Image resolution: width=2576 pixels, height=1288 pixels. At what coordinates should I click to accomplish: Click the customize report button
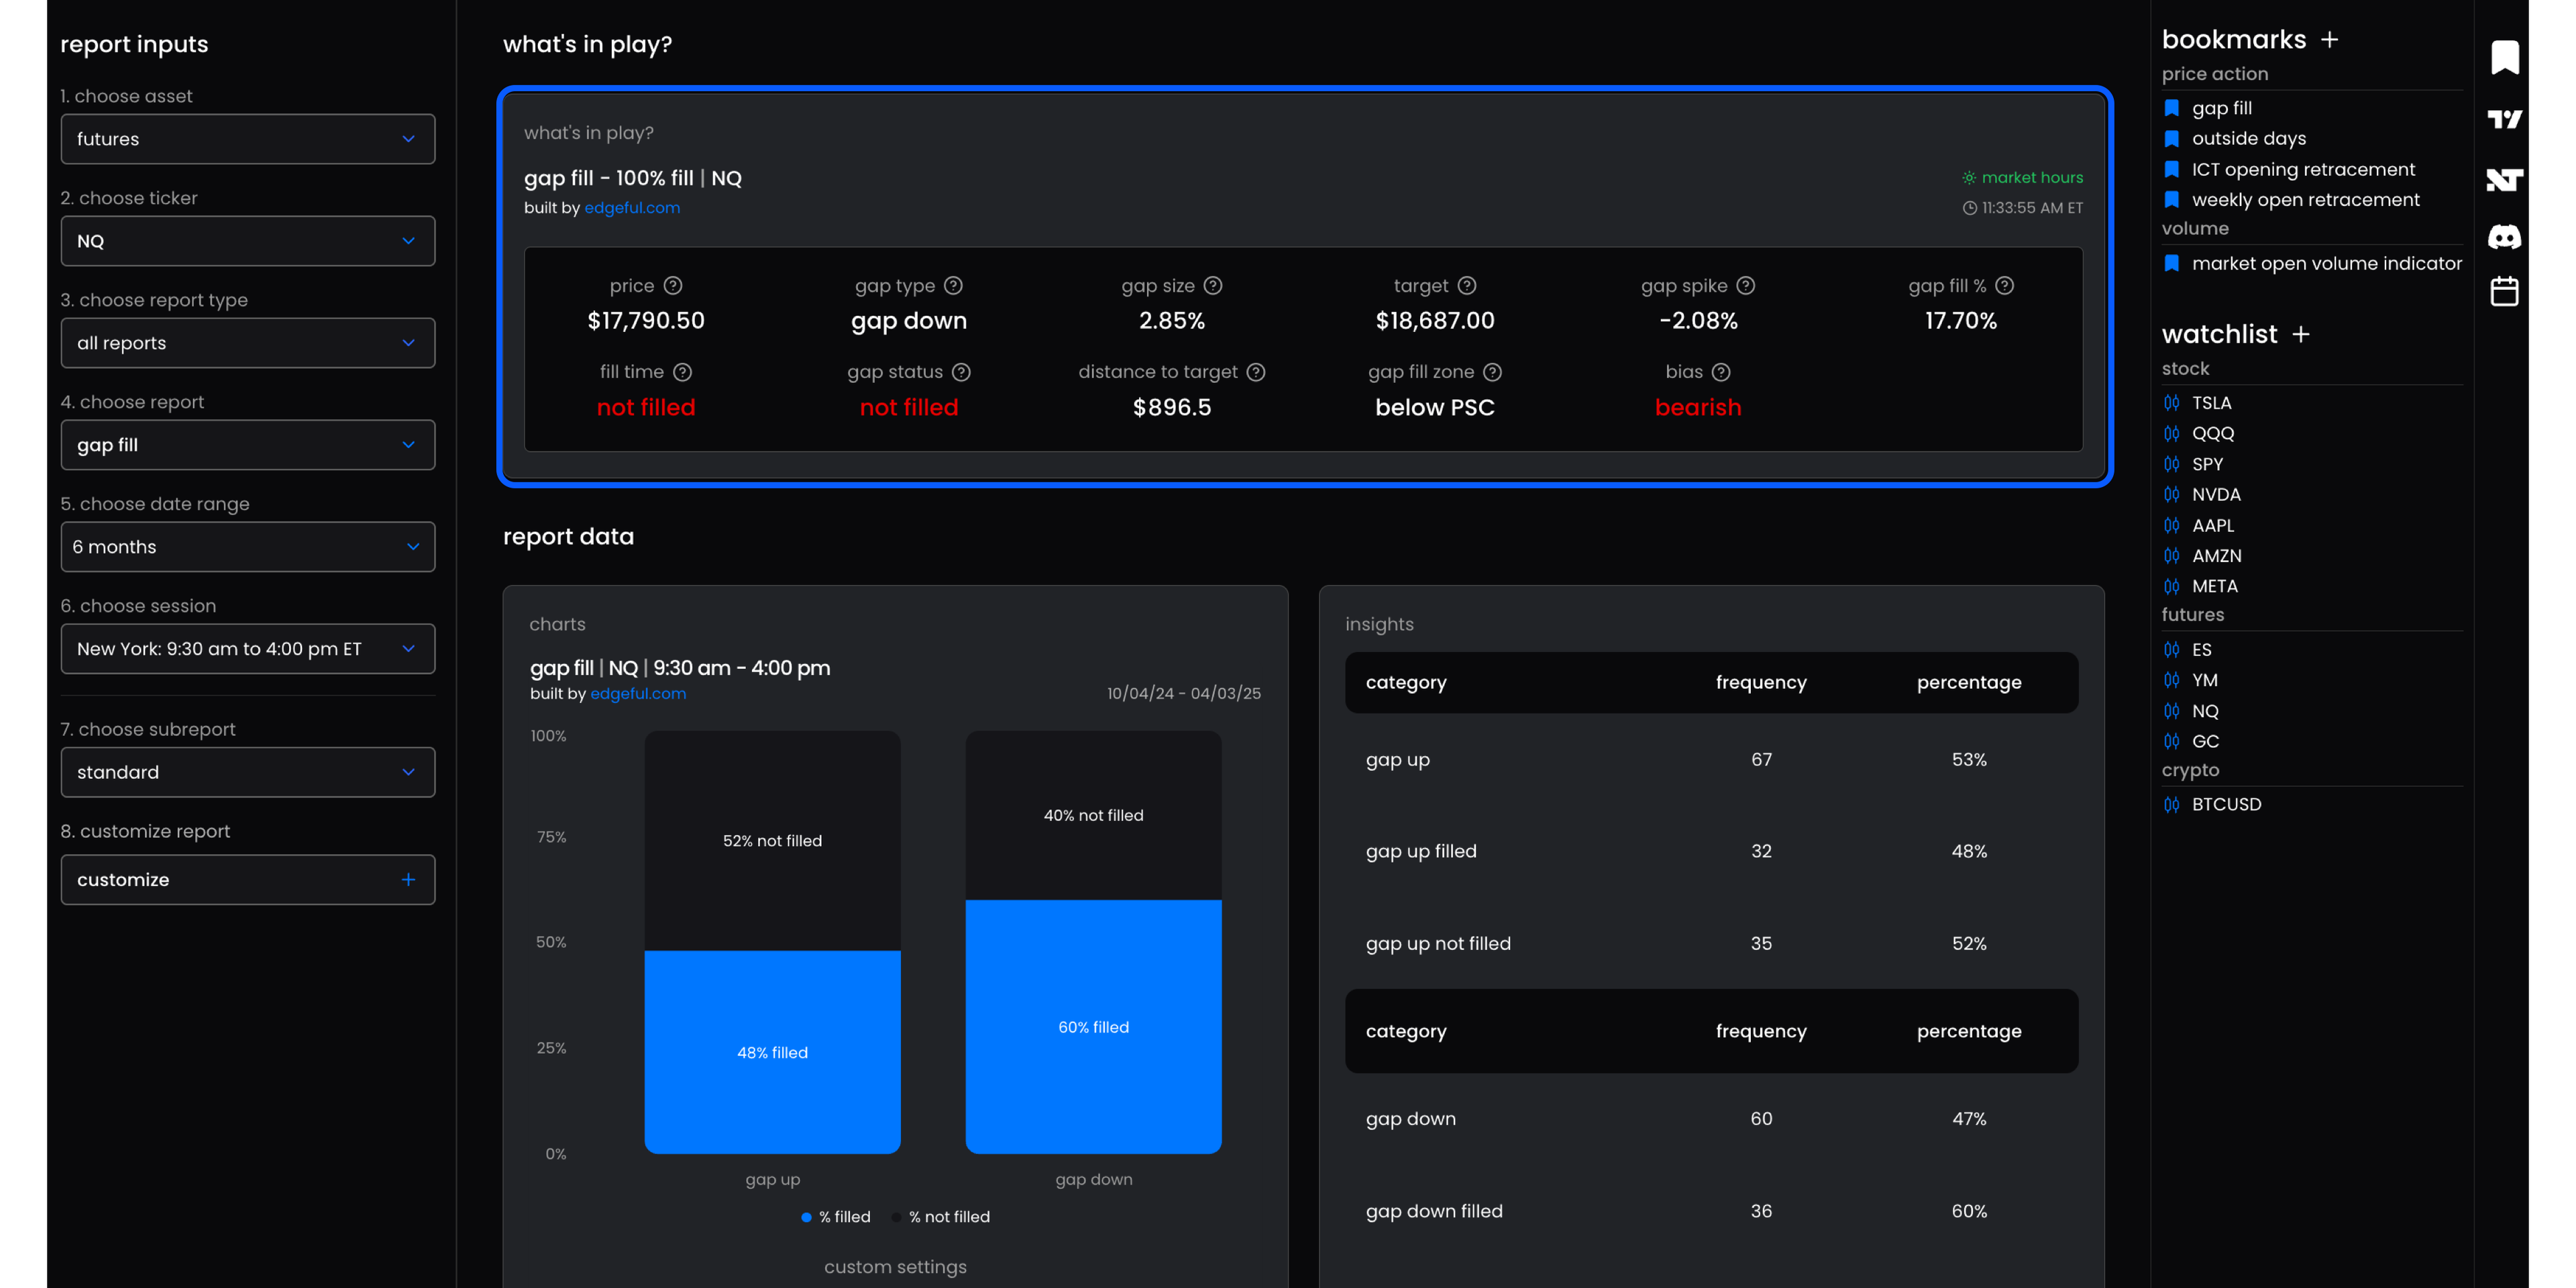247,880
